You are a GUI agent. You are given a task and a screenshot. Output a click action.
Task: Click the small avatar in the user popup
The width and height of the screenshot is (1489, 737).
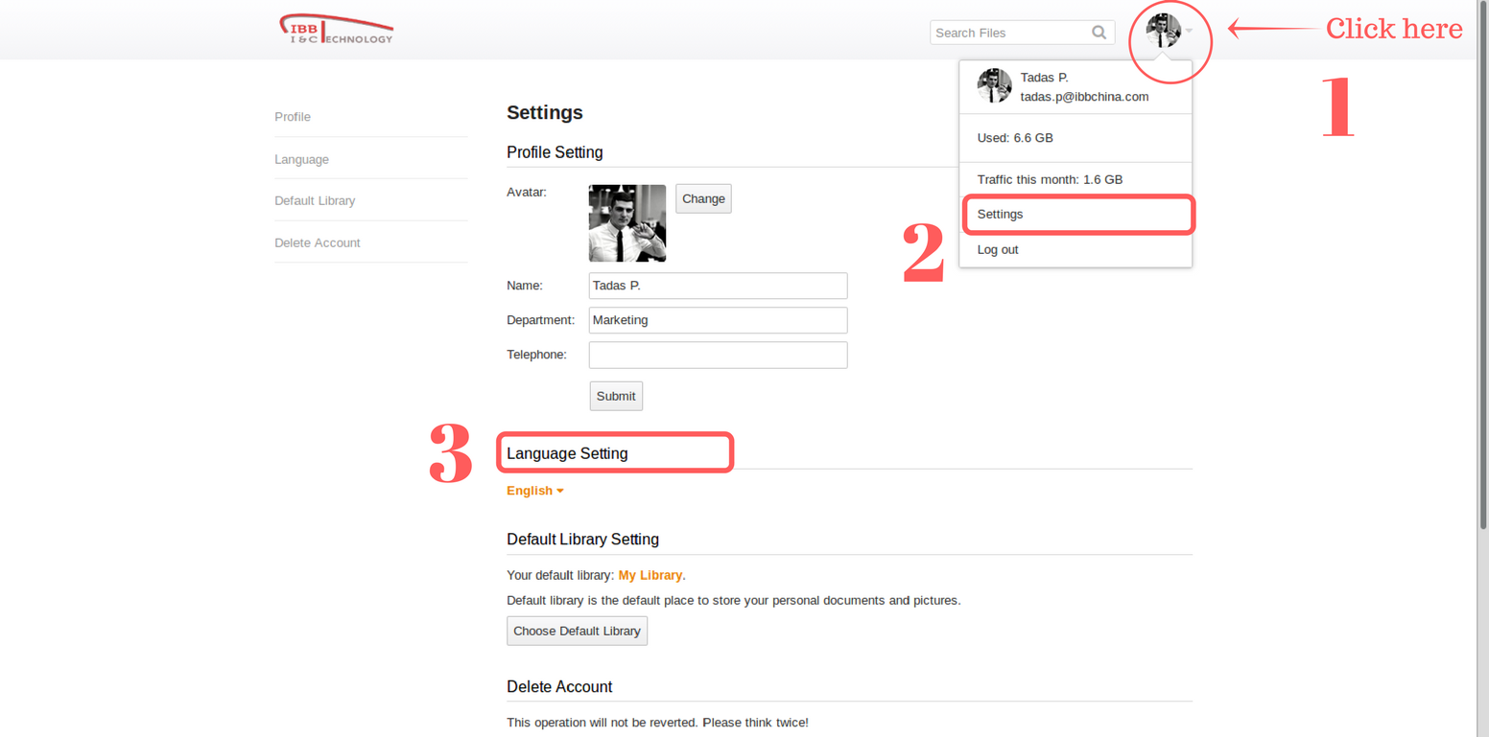[994, 86]
